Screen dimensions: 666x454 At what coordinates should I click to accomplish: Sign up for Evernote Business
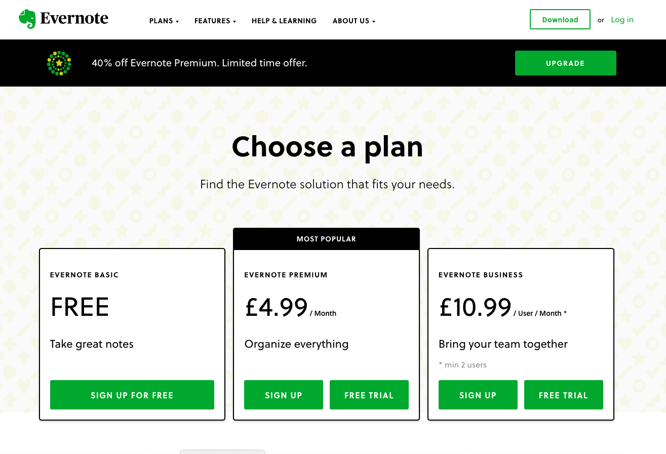478,395
